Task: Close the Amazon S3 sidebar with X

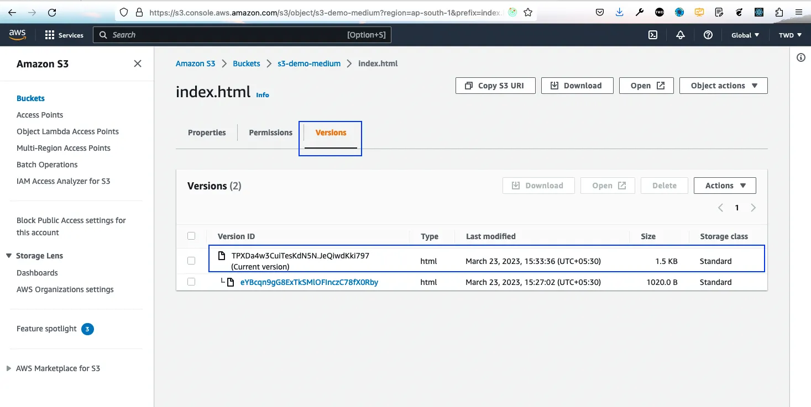Action: (138, 64)
